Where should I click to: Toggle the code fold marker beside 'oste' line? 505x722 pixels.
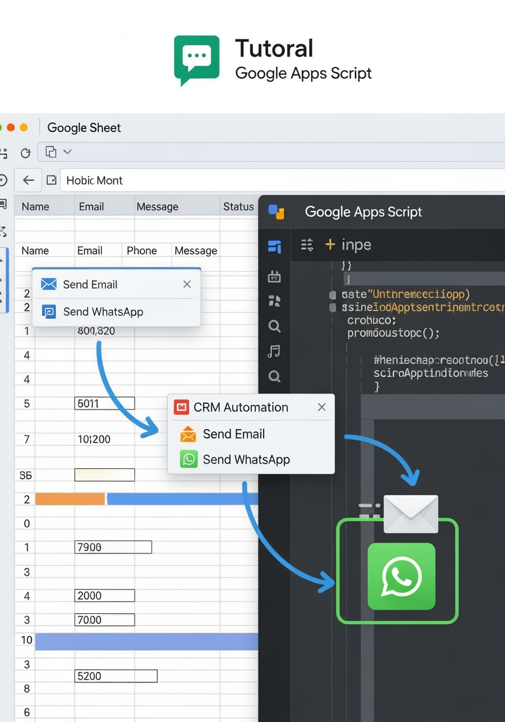[333, 295]
